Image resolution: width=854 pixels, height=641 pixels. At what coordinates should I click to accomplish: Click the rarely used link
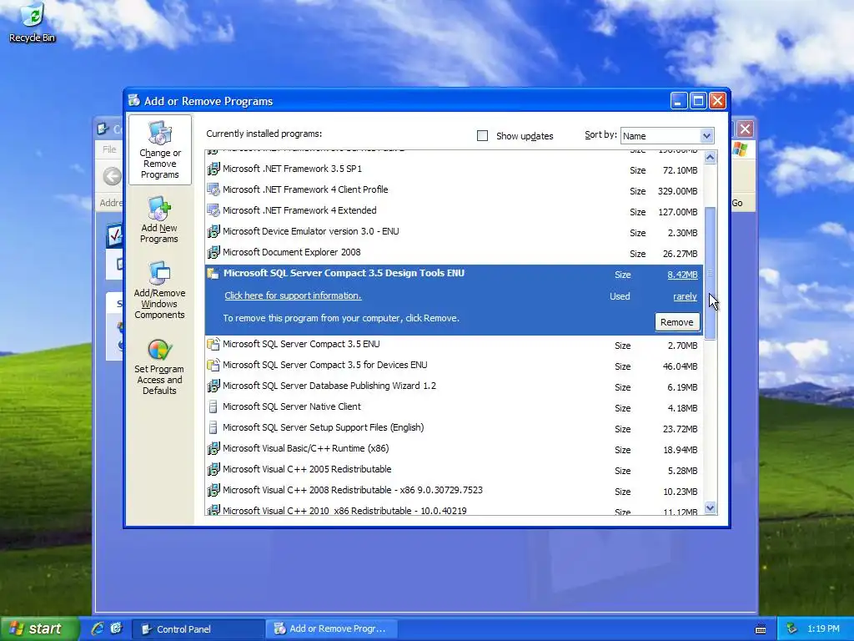coord(685,296)
